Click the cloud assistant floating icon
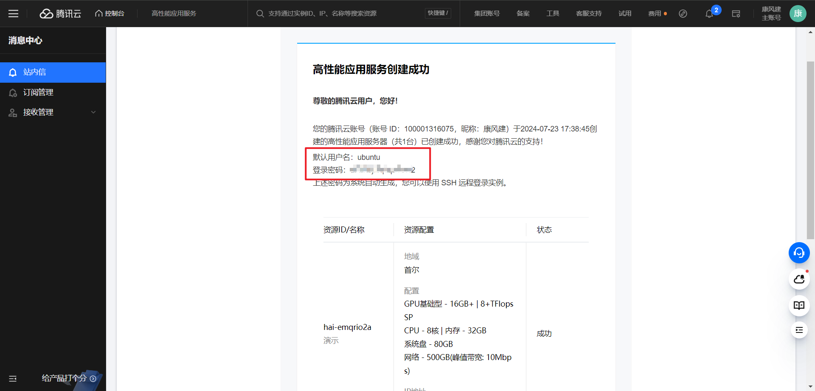 coord(799,279)
